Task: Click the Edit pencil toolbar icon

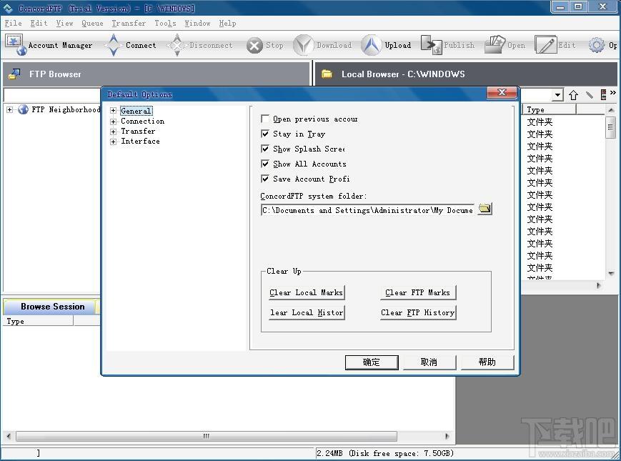Action: pos(546,45)
